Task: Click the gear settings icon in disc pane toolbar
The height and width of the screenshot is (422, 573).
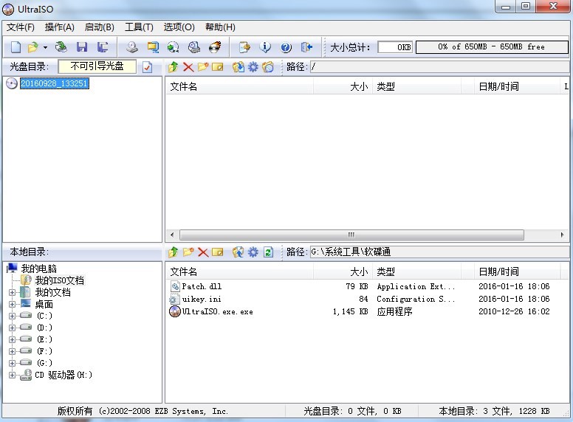Action: 253,67
